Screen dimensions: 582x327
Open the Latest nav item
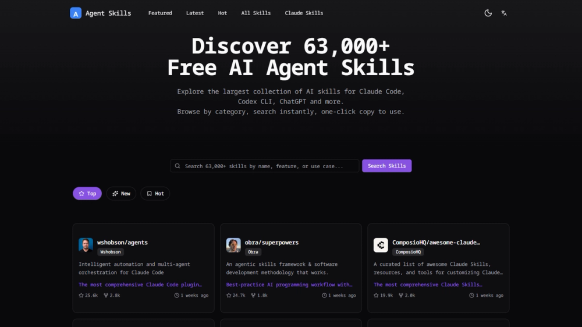tap(195, 13)
